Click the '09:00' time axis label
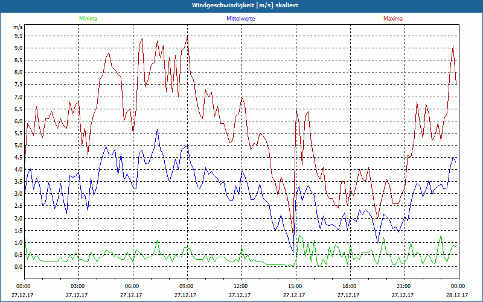Screen dimensions: 483x302 pos(187,286)
